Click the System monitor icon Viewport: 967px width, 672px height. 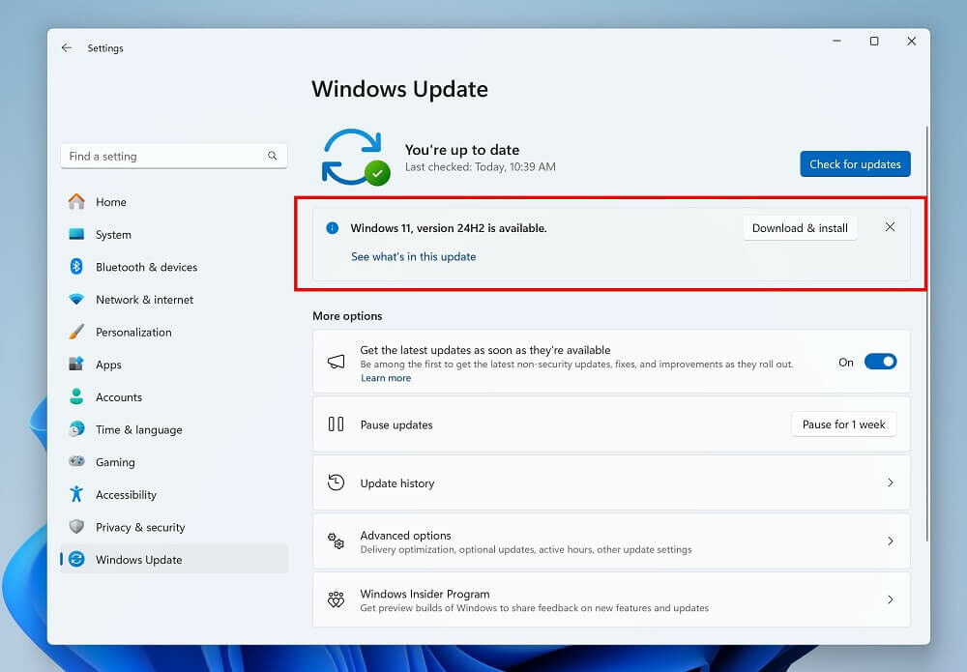pos(76,234)
